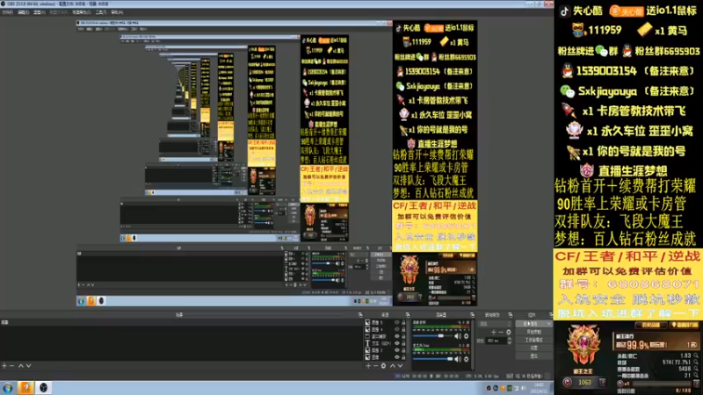Toggle lock on the 文本 (GDI+) source
Screen dimensions: 703x395
(x=403, y=343)
